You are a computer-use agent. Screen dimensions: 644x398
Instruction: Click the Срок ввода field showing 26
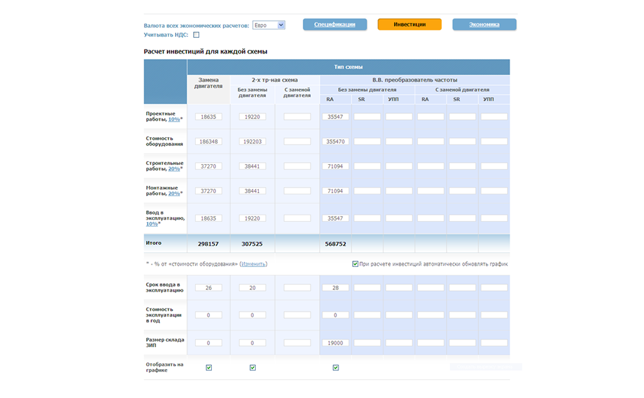(x=208, y=287)
